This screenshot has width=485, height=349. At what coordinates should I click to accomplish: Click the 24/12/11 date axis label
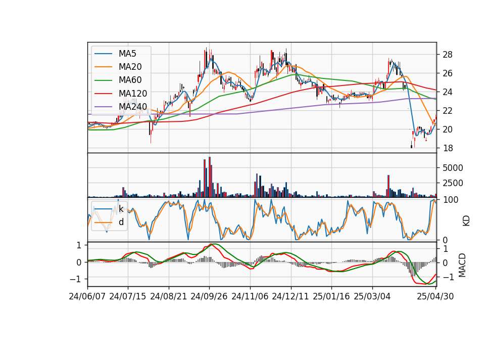pyautogui.click(x=290, y=296)
